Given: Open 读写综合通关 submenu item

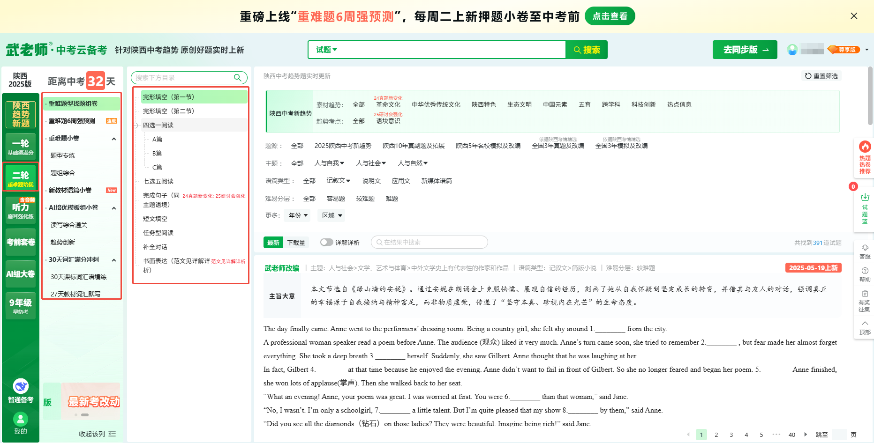Looking at the screenshot, I should (x=69, y=225).
